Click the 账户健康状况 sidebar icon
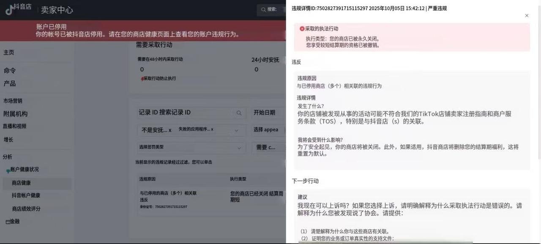This screenshot has width=541, height=244. 8,171
